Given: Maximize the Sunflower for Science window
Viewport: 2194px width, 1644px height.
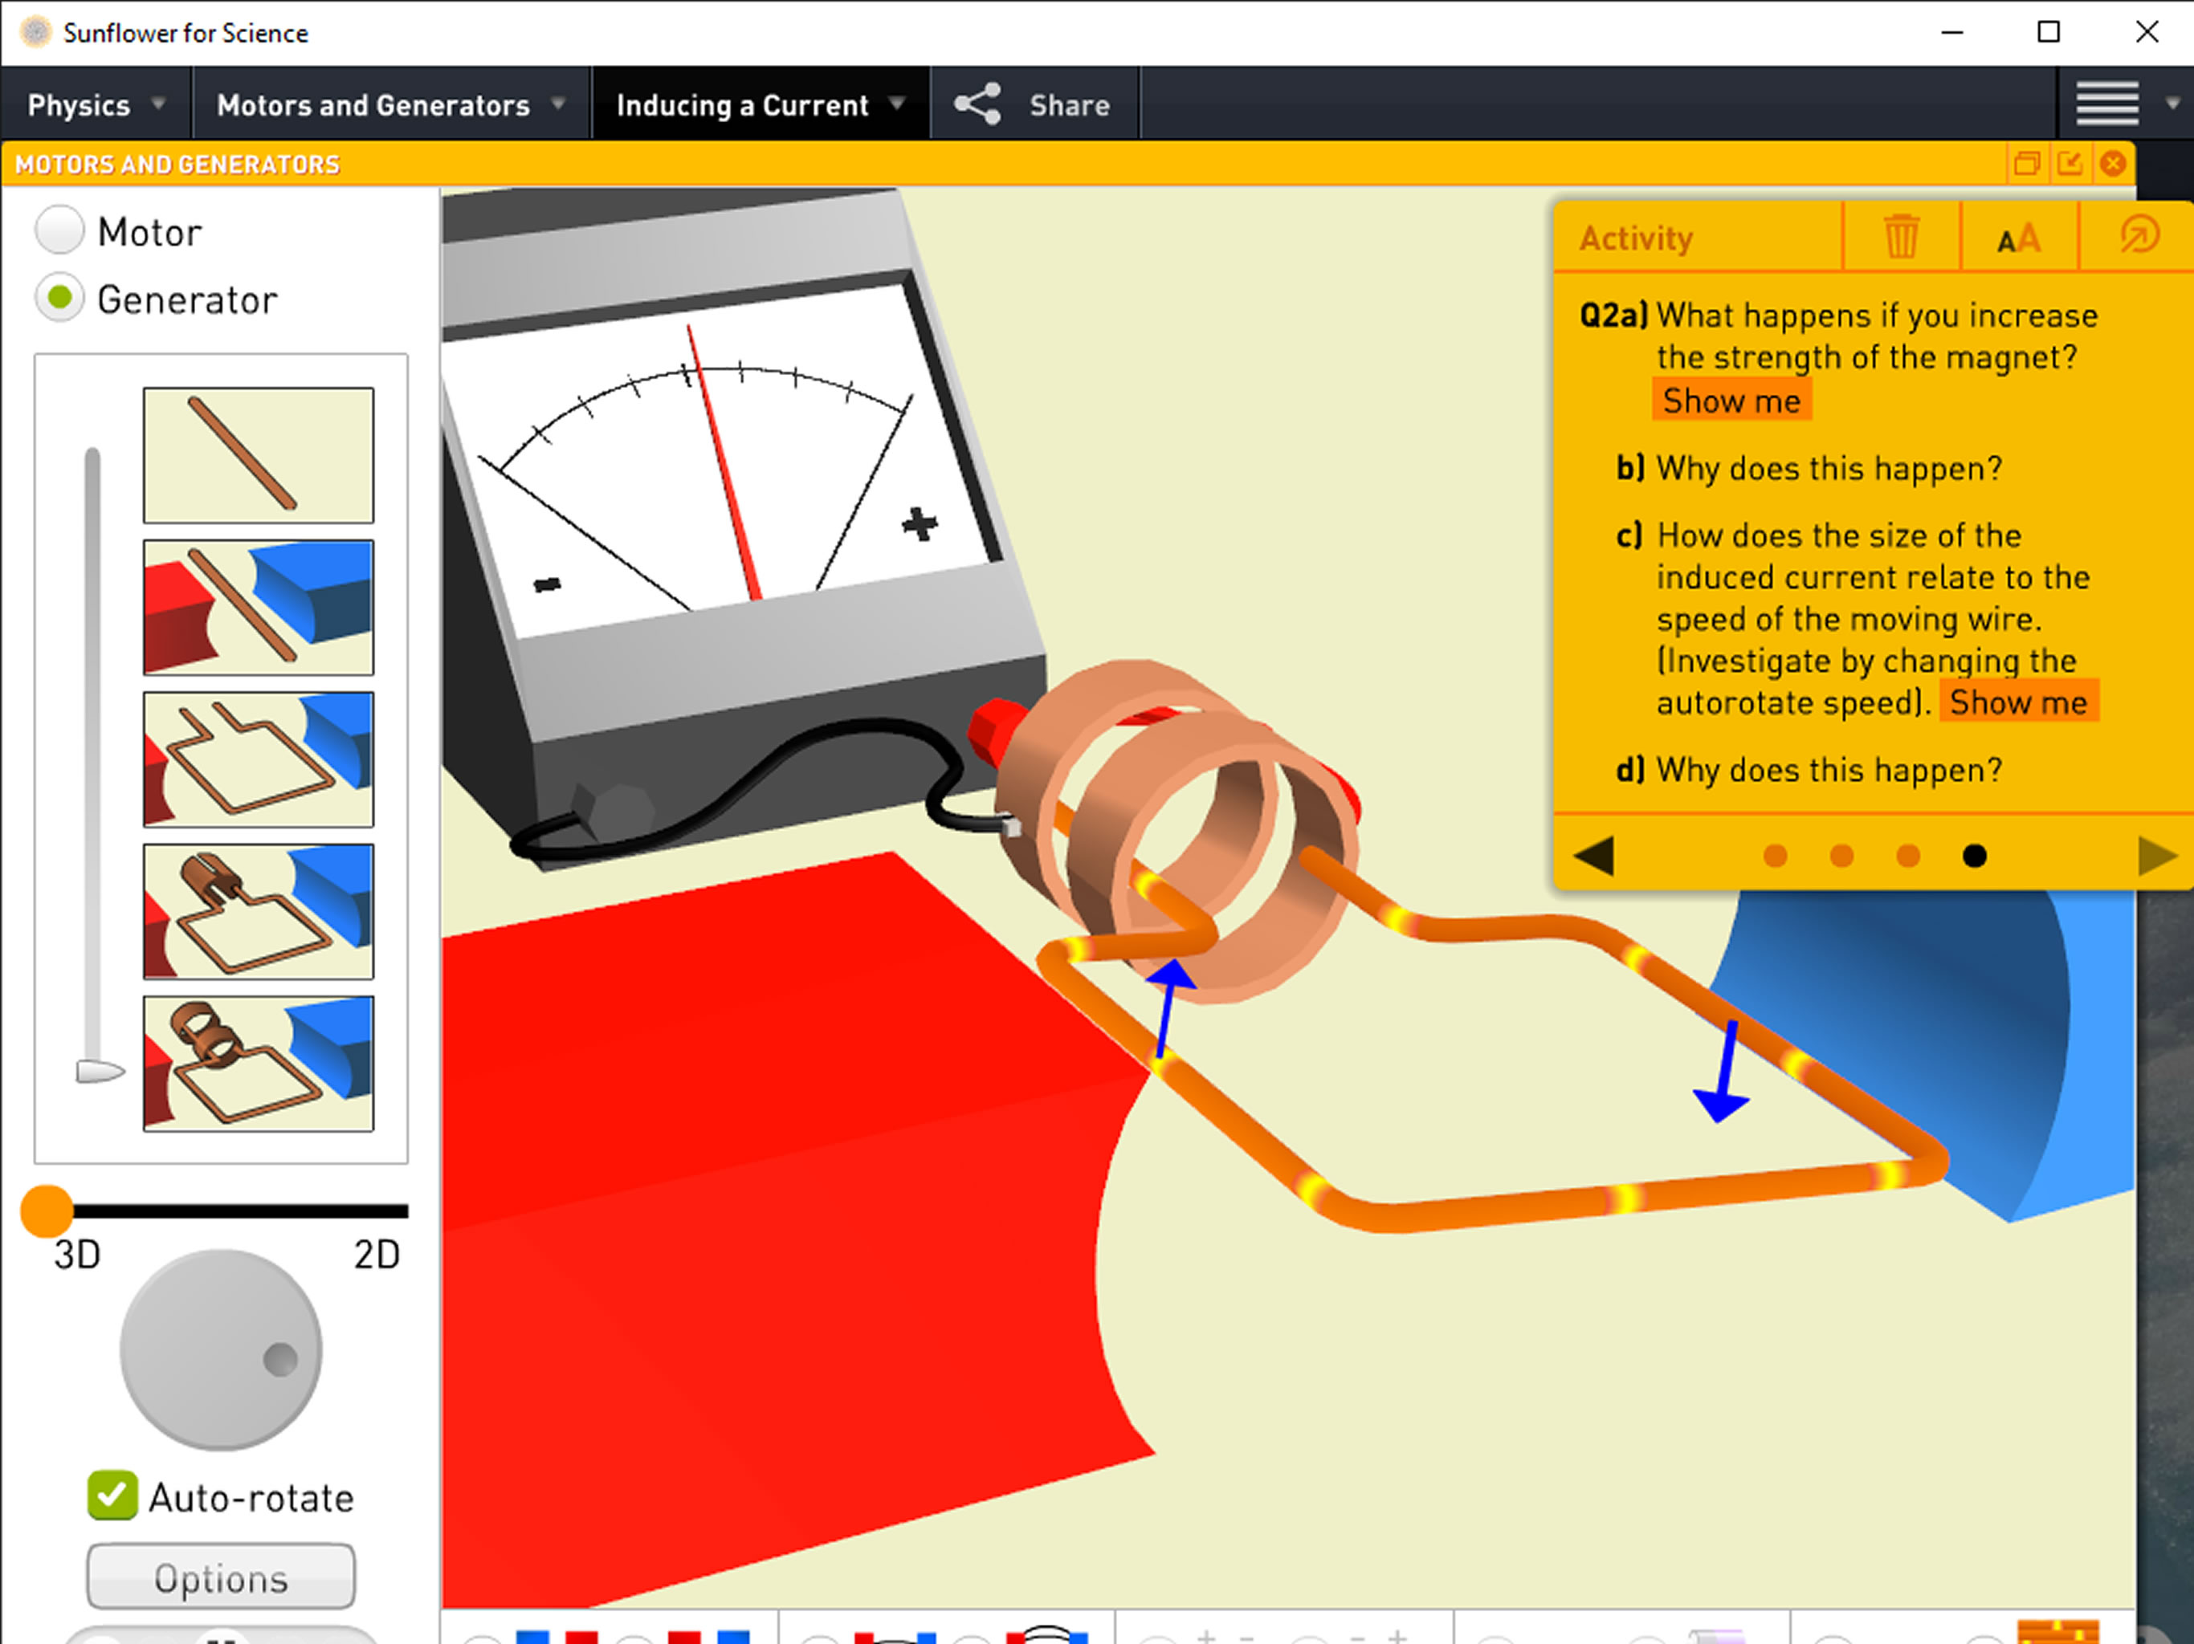Looking at the screenshot, I should coord(2049,33).
